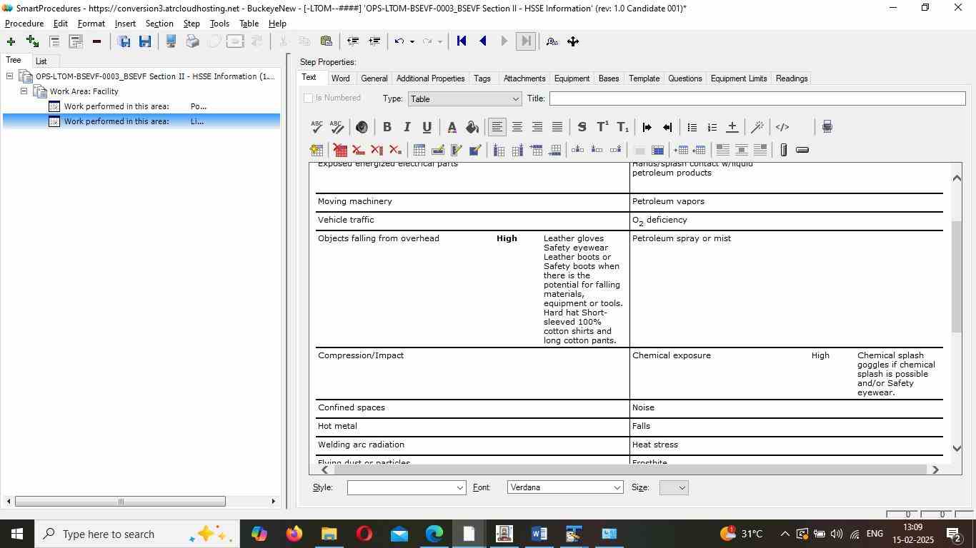This screenshot has width=976, height=548.
Task: Open the Format menu
Action: [x=91, y=24]
